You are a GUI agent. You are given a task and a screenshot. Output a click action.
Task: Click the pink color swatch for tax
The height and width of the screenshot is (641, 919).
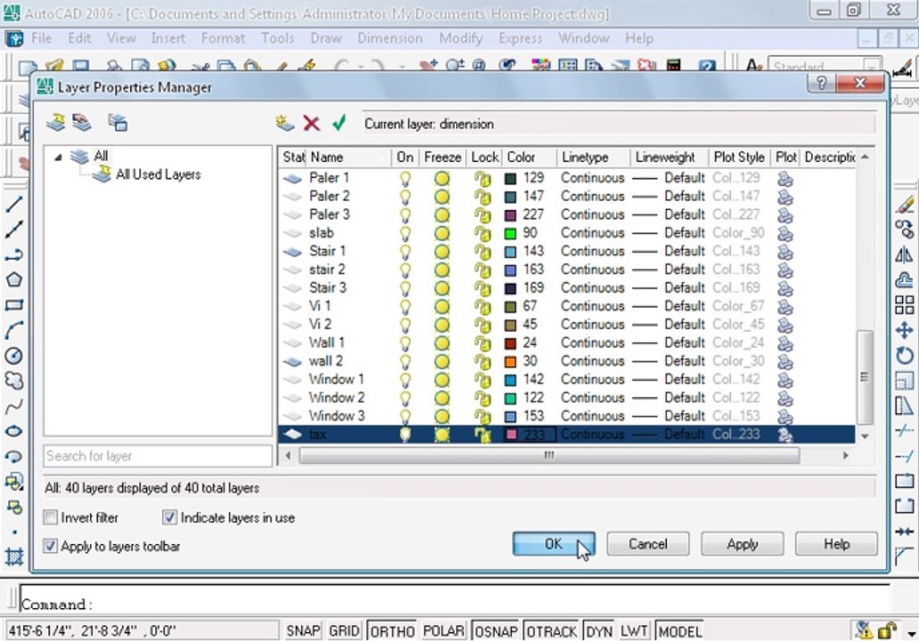coord(511,434)
